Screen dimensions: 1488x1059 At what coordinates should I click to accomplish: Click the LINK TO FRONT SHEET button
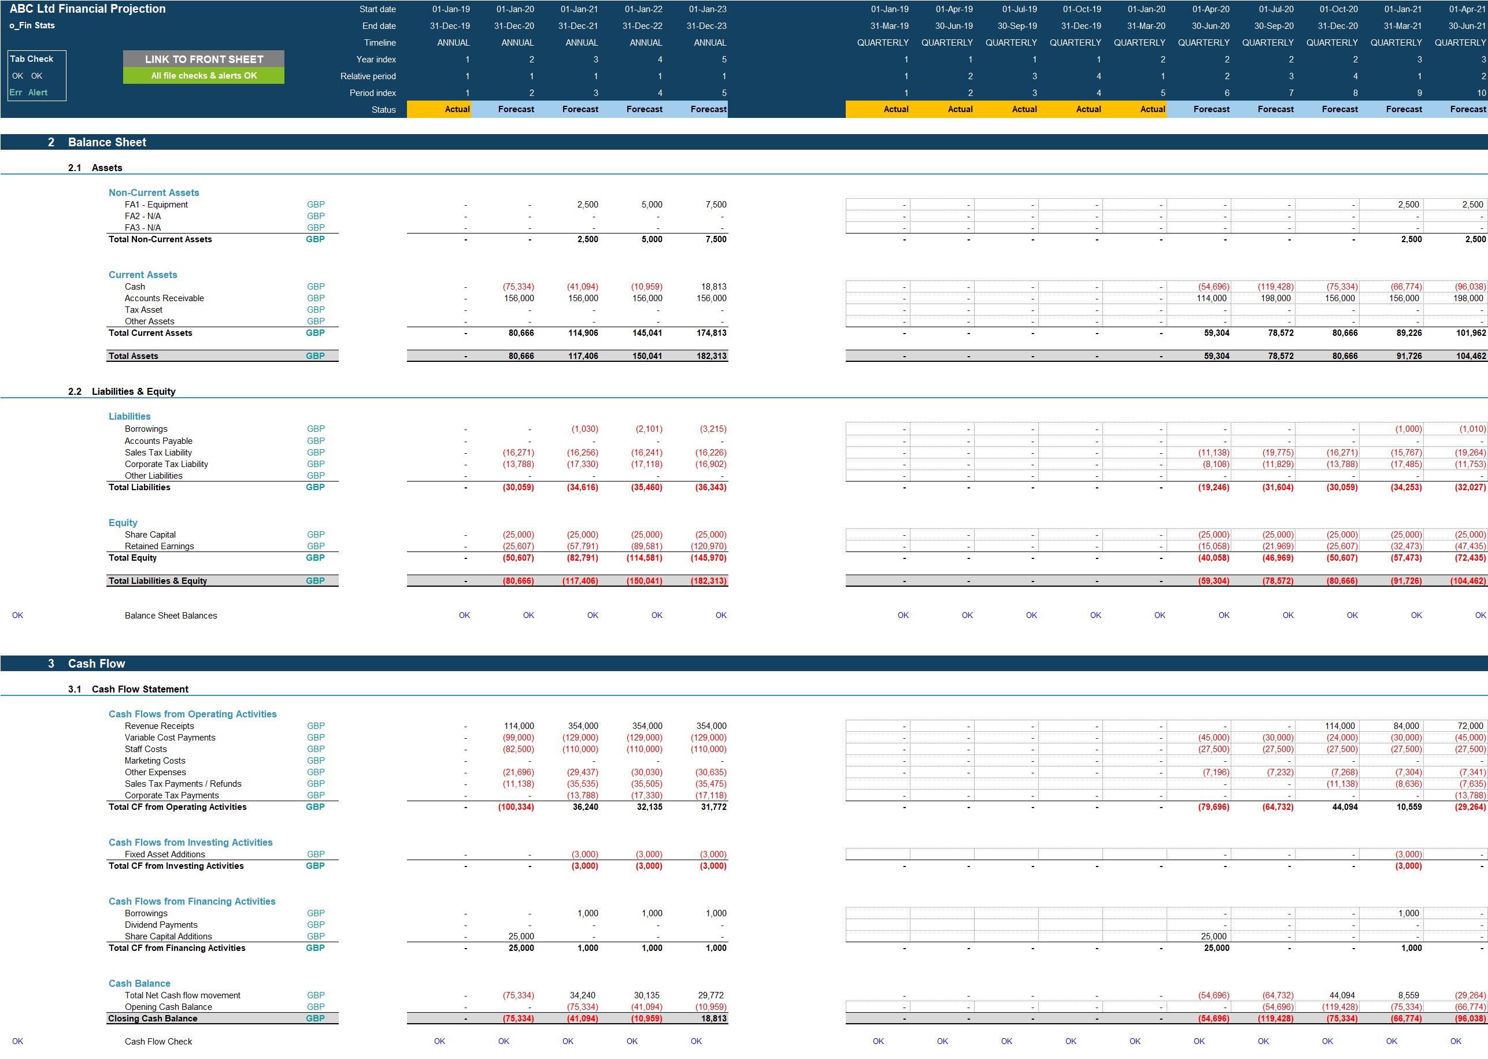click(203, 59)
